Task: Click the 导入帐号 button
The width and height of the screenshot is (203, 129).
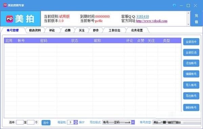Action: click(x=191, y=85)
